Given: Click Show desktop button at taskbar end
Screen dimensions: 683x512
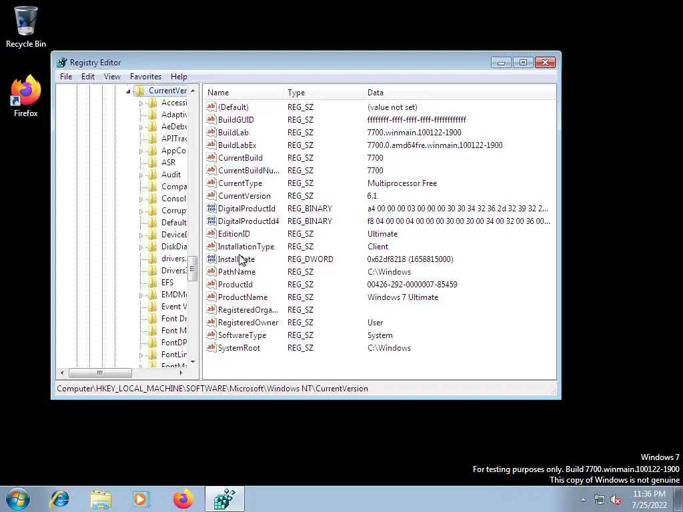Looking at the screenshot, I should (x=678, y=499).
